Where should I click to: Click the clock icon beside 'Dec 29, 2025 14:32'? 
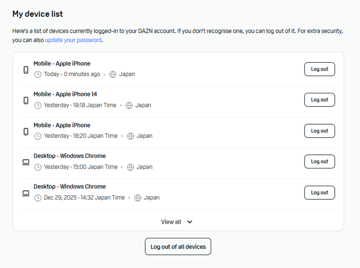pyautogui.click(x=38, y=198)
